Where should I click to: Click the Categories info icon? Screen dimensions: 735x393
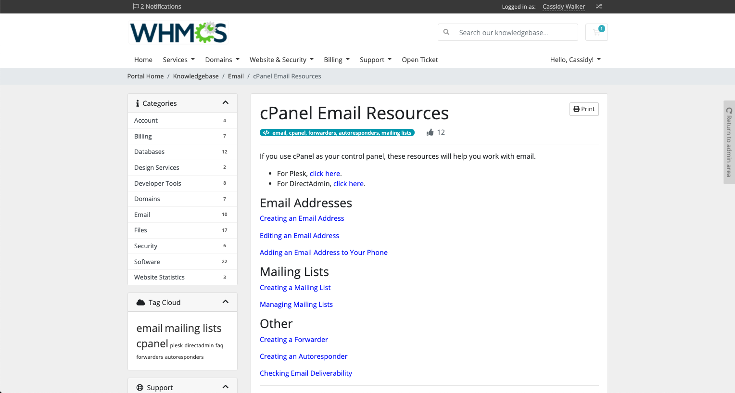click(138, 103)
